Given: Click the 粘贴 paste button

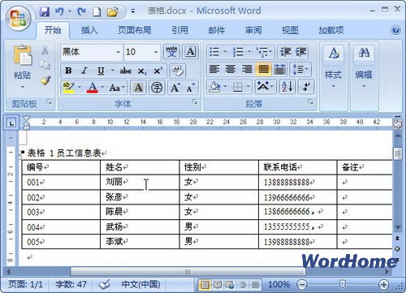Looking at the screenshot, I should (x=23, y=67).
